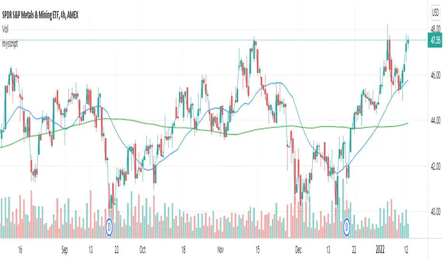This screenshot has height=261, width=443.
Task: Open the dividend marker near Dec 22
Action: [x=347, y=226]
